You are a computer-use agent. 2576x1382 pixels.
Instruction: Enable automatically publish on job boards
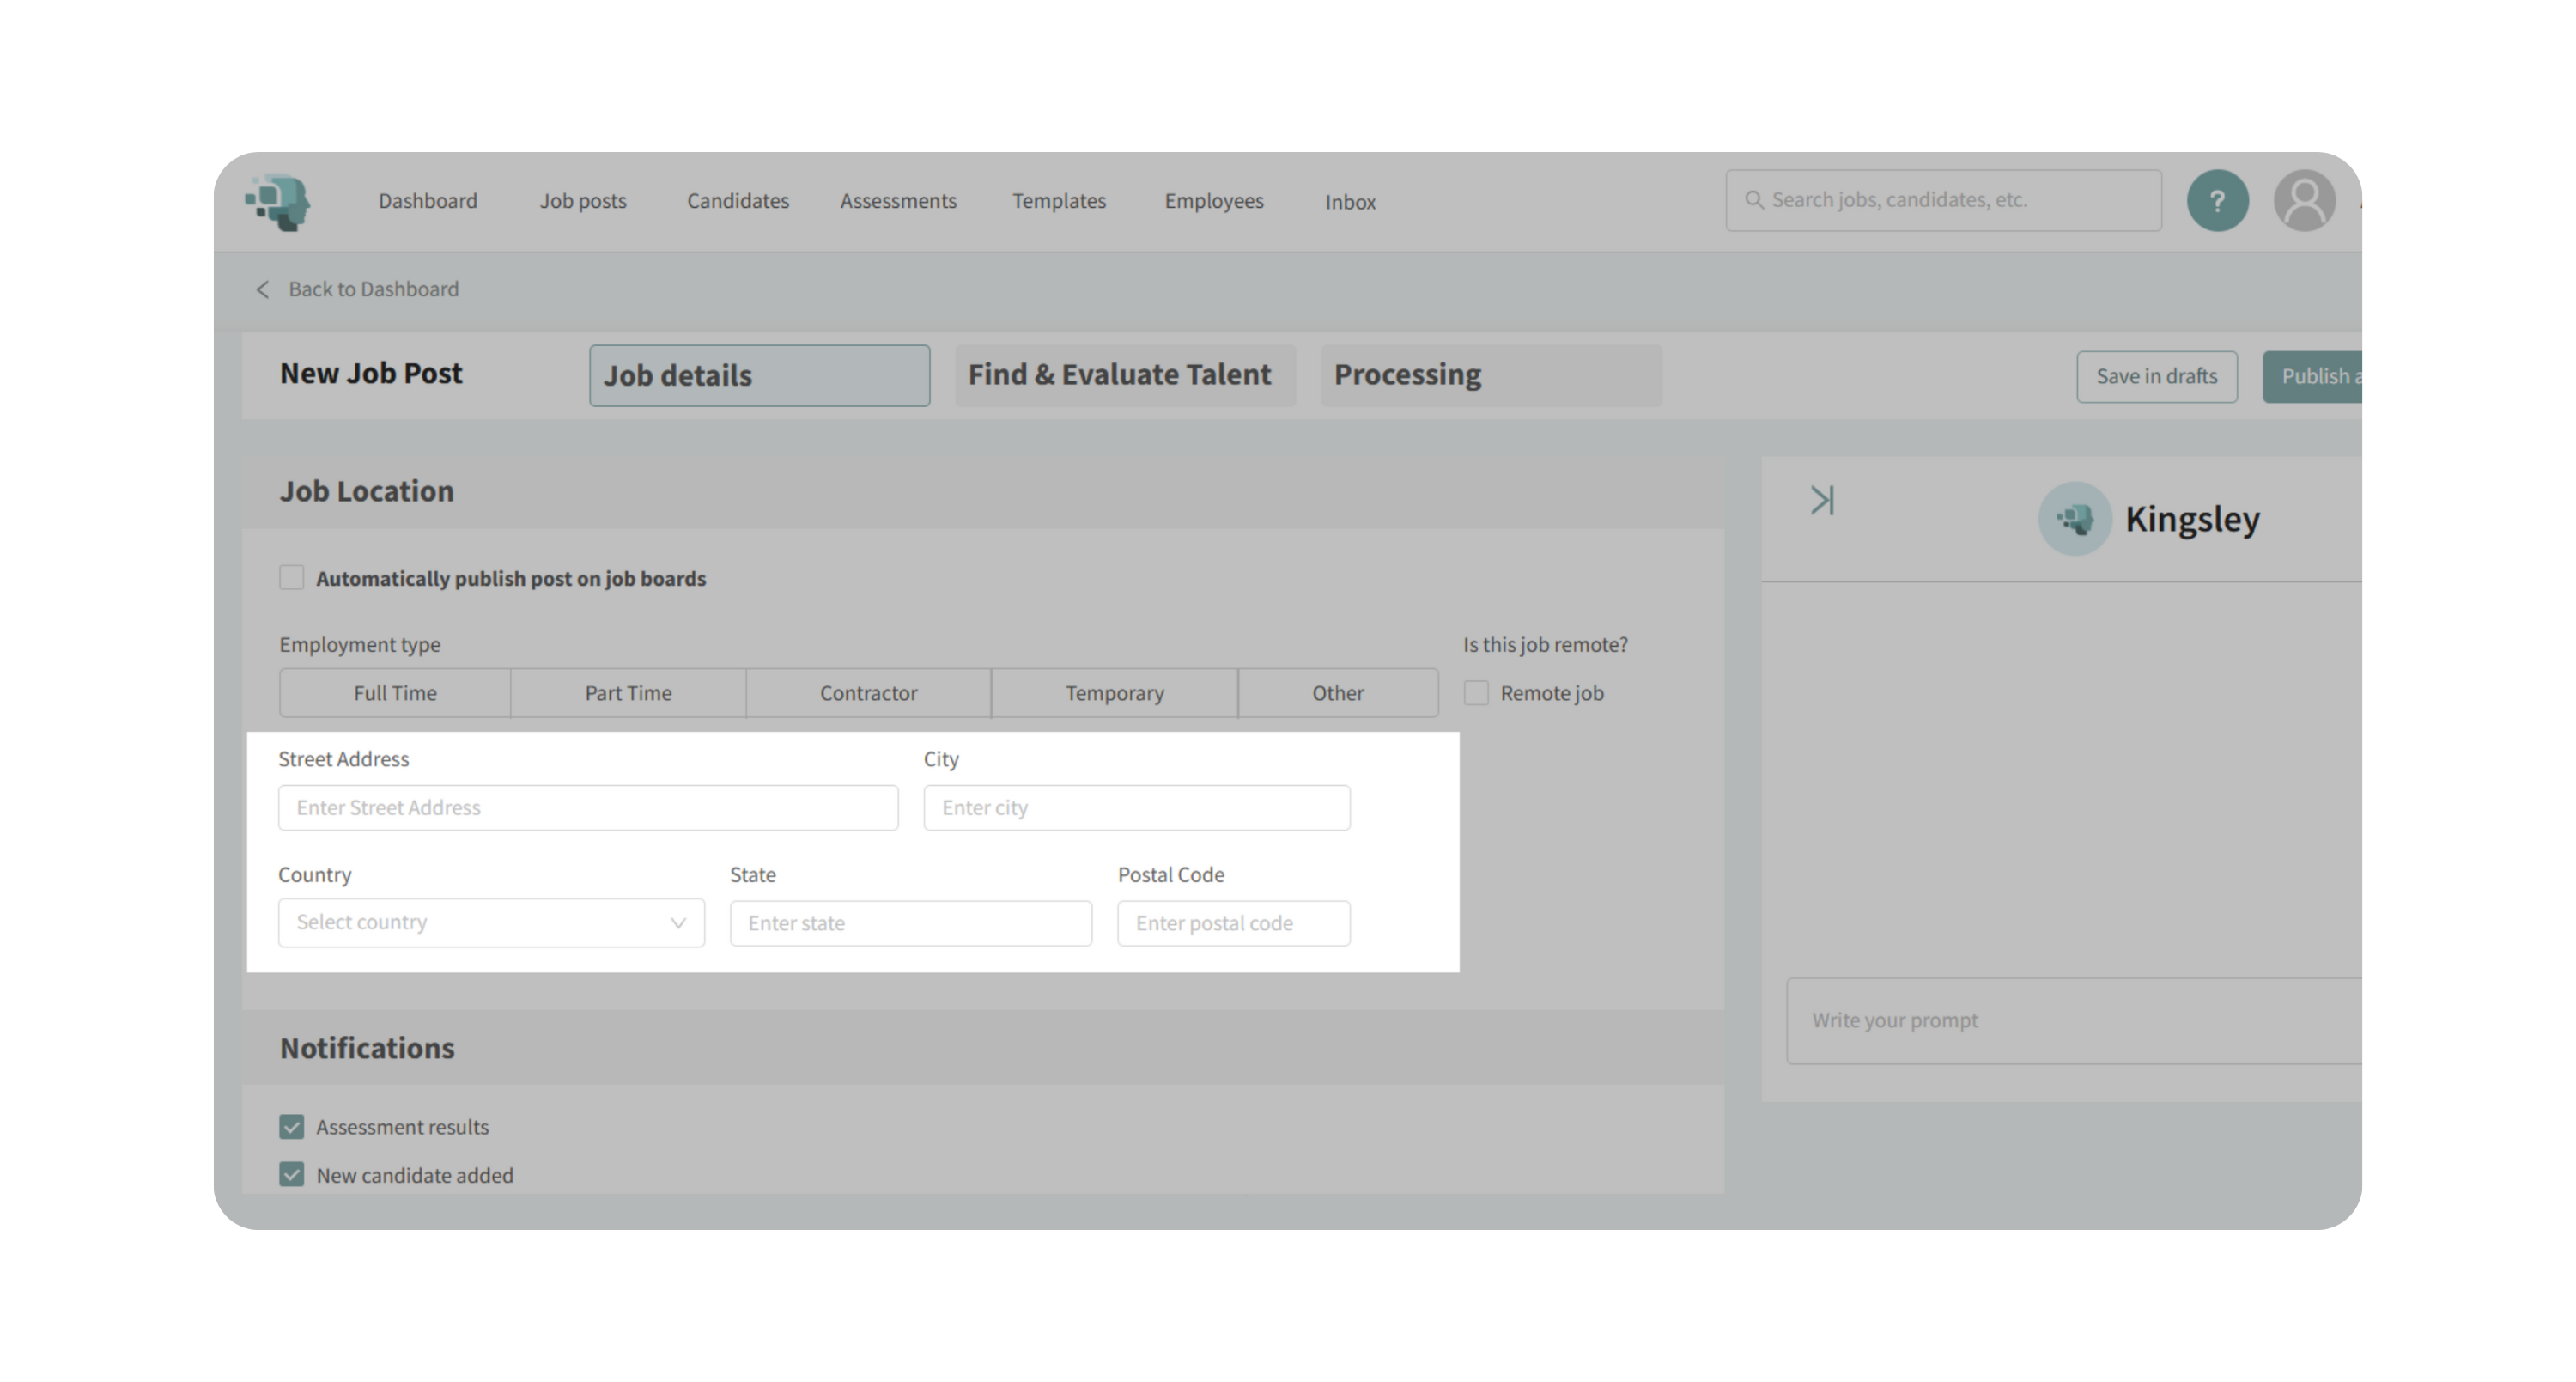pos(291,578)
